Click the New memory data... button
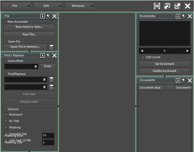This screenshot has width=194, height=152. [x=29, y=27]
